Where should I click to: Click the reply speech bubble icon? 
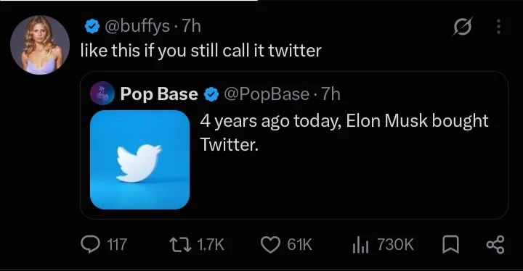click(x=90, y=244)
